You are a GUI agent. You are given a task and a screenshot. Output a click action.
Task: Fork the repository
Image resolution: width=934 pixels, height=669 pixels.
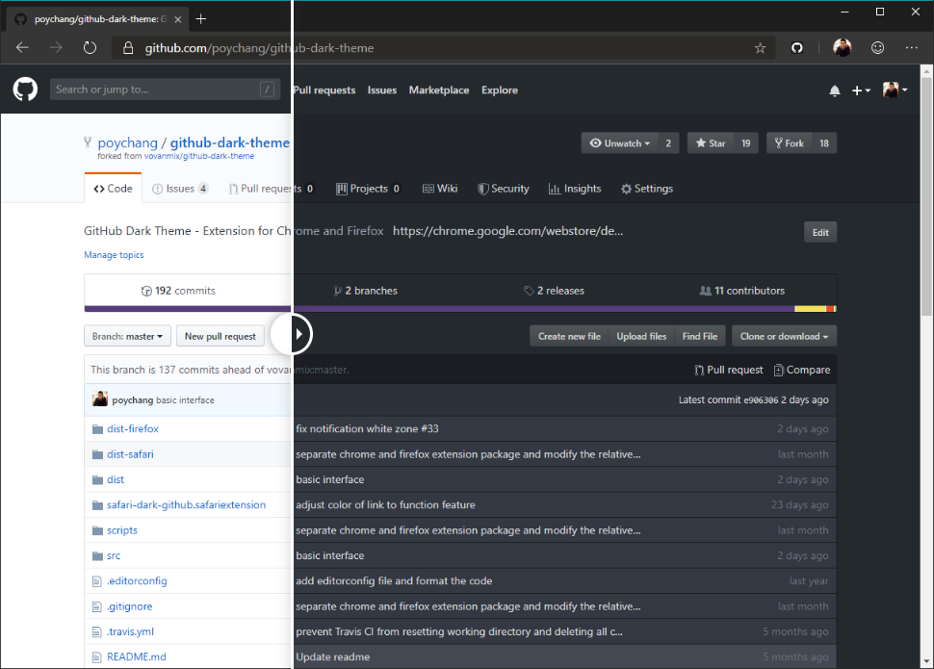pos(789,143)
